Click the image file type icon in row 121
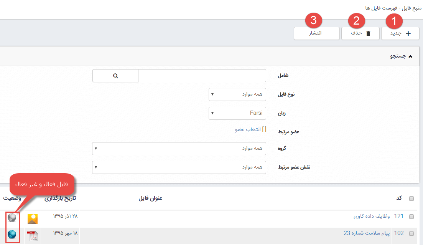This screenshot has height=245, width=423. [33, 219]
